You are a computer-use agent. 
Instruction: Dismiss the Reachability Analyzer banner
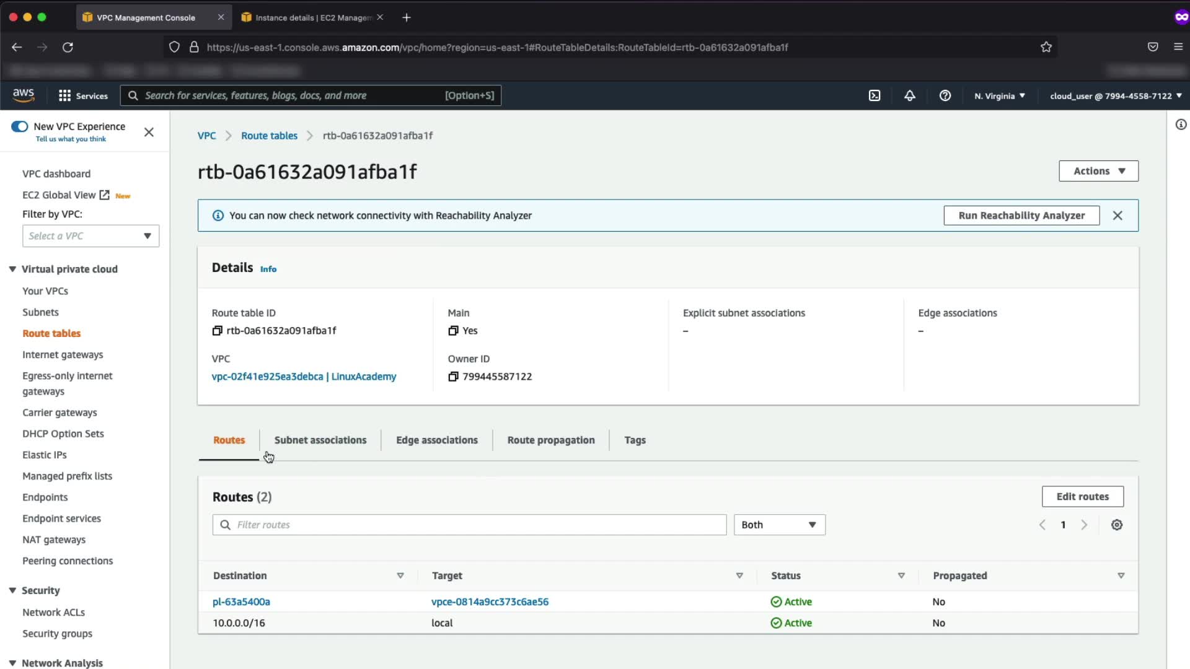point(1117,216)
